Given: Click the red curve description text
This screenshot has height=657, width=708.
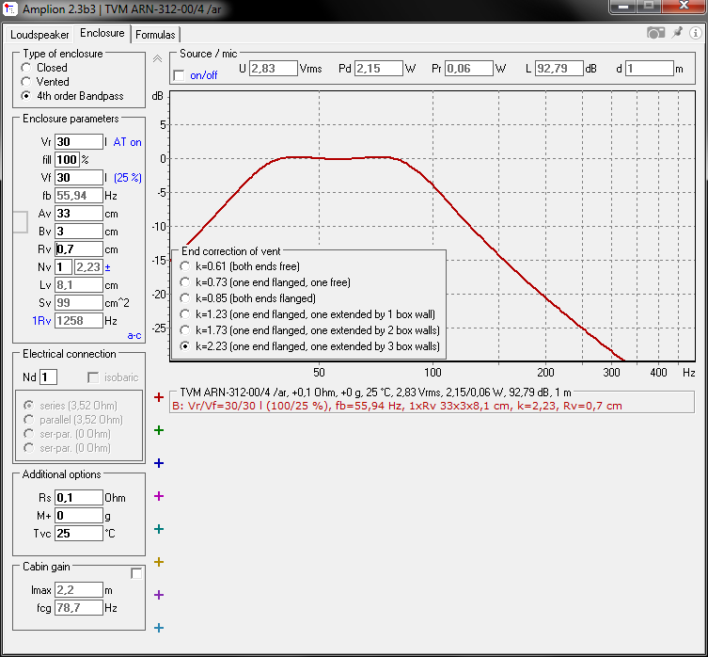Looking at the screenshot, I should point(397,406).
